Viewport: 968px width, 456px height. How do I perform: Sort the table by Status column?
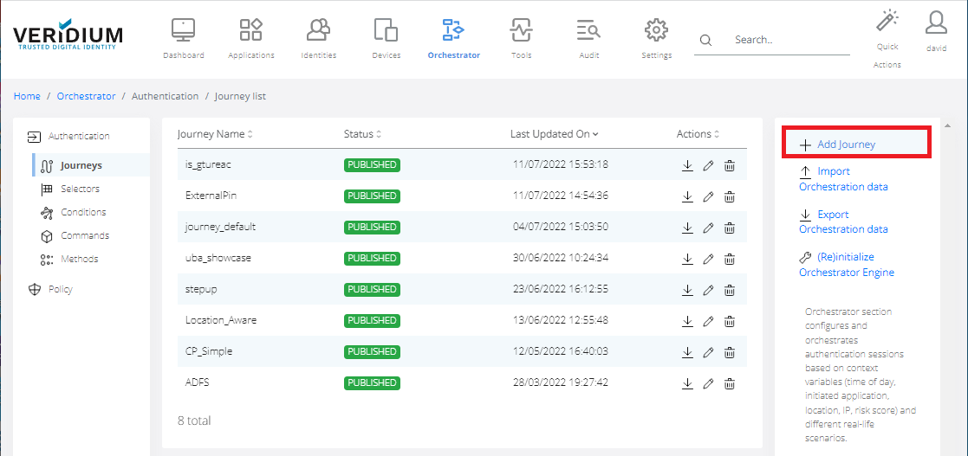click(362, 134)
